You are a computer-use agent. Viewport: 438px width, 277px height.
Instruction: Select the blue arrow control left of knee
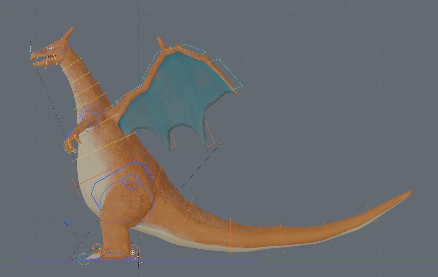click(x=69, y=222)
